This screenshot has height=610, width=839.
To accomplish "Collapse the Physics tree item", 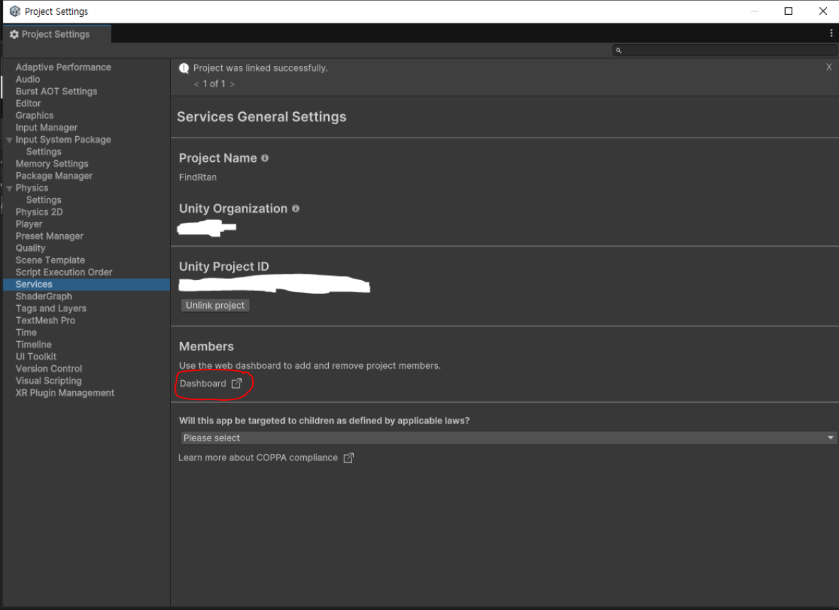I will pyautogui.click(x=9, y=189).
